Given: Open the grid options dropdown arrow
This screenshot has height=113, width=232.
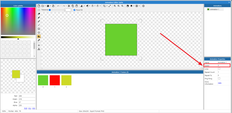Looking at the screenshot, I should (x=139, y=6).
